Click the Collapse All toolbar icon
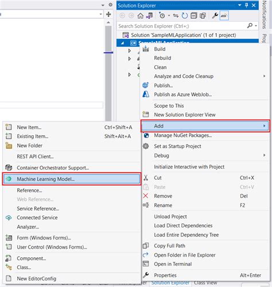This screenshot has height=287, width=272. [x=193, y=15]
